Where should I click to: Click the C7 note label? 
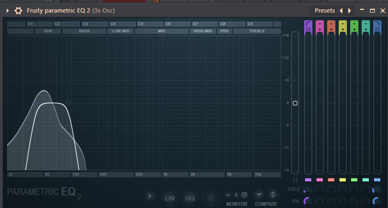point(204,24)
